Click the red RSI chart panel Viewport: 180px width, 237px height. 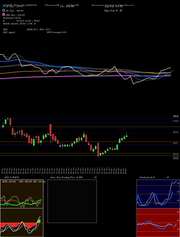coord(158,223)
